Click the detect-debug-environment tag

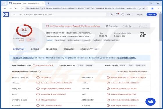point(79,40)
